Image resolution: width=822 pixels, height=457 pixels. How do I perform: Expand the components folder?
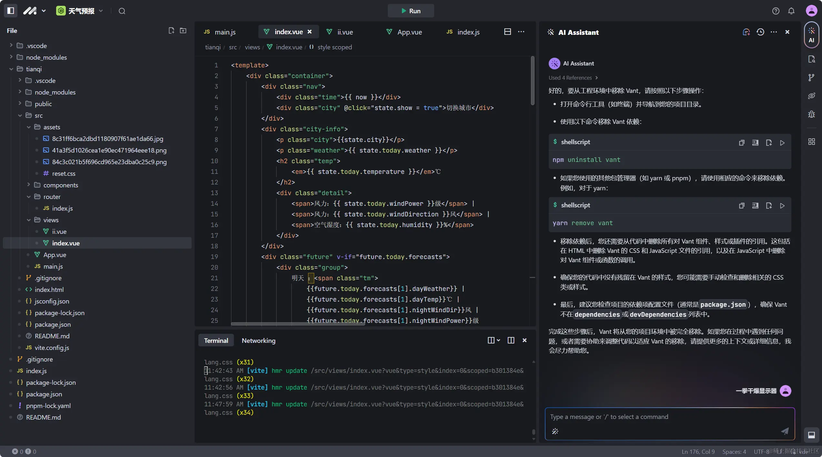29,185
